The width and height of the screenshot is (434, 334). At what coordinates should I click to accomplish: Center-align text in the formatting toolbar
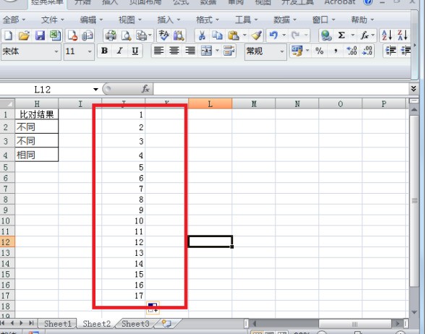[x=174, y=51]
